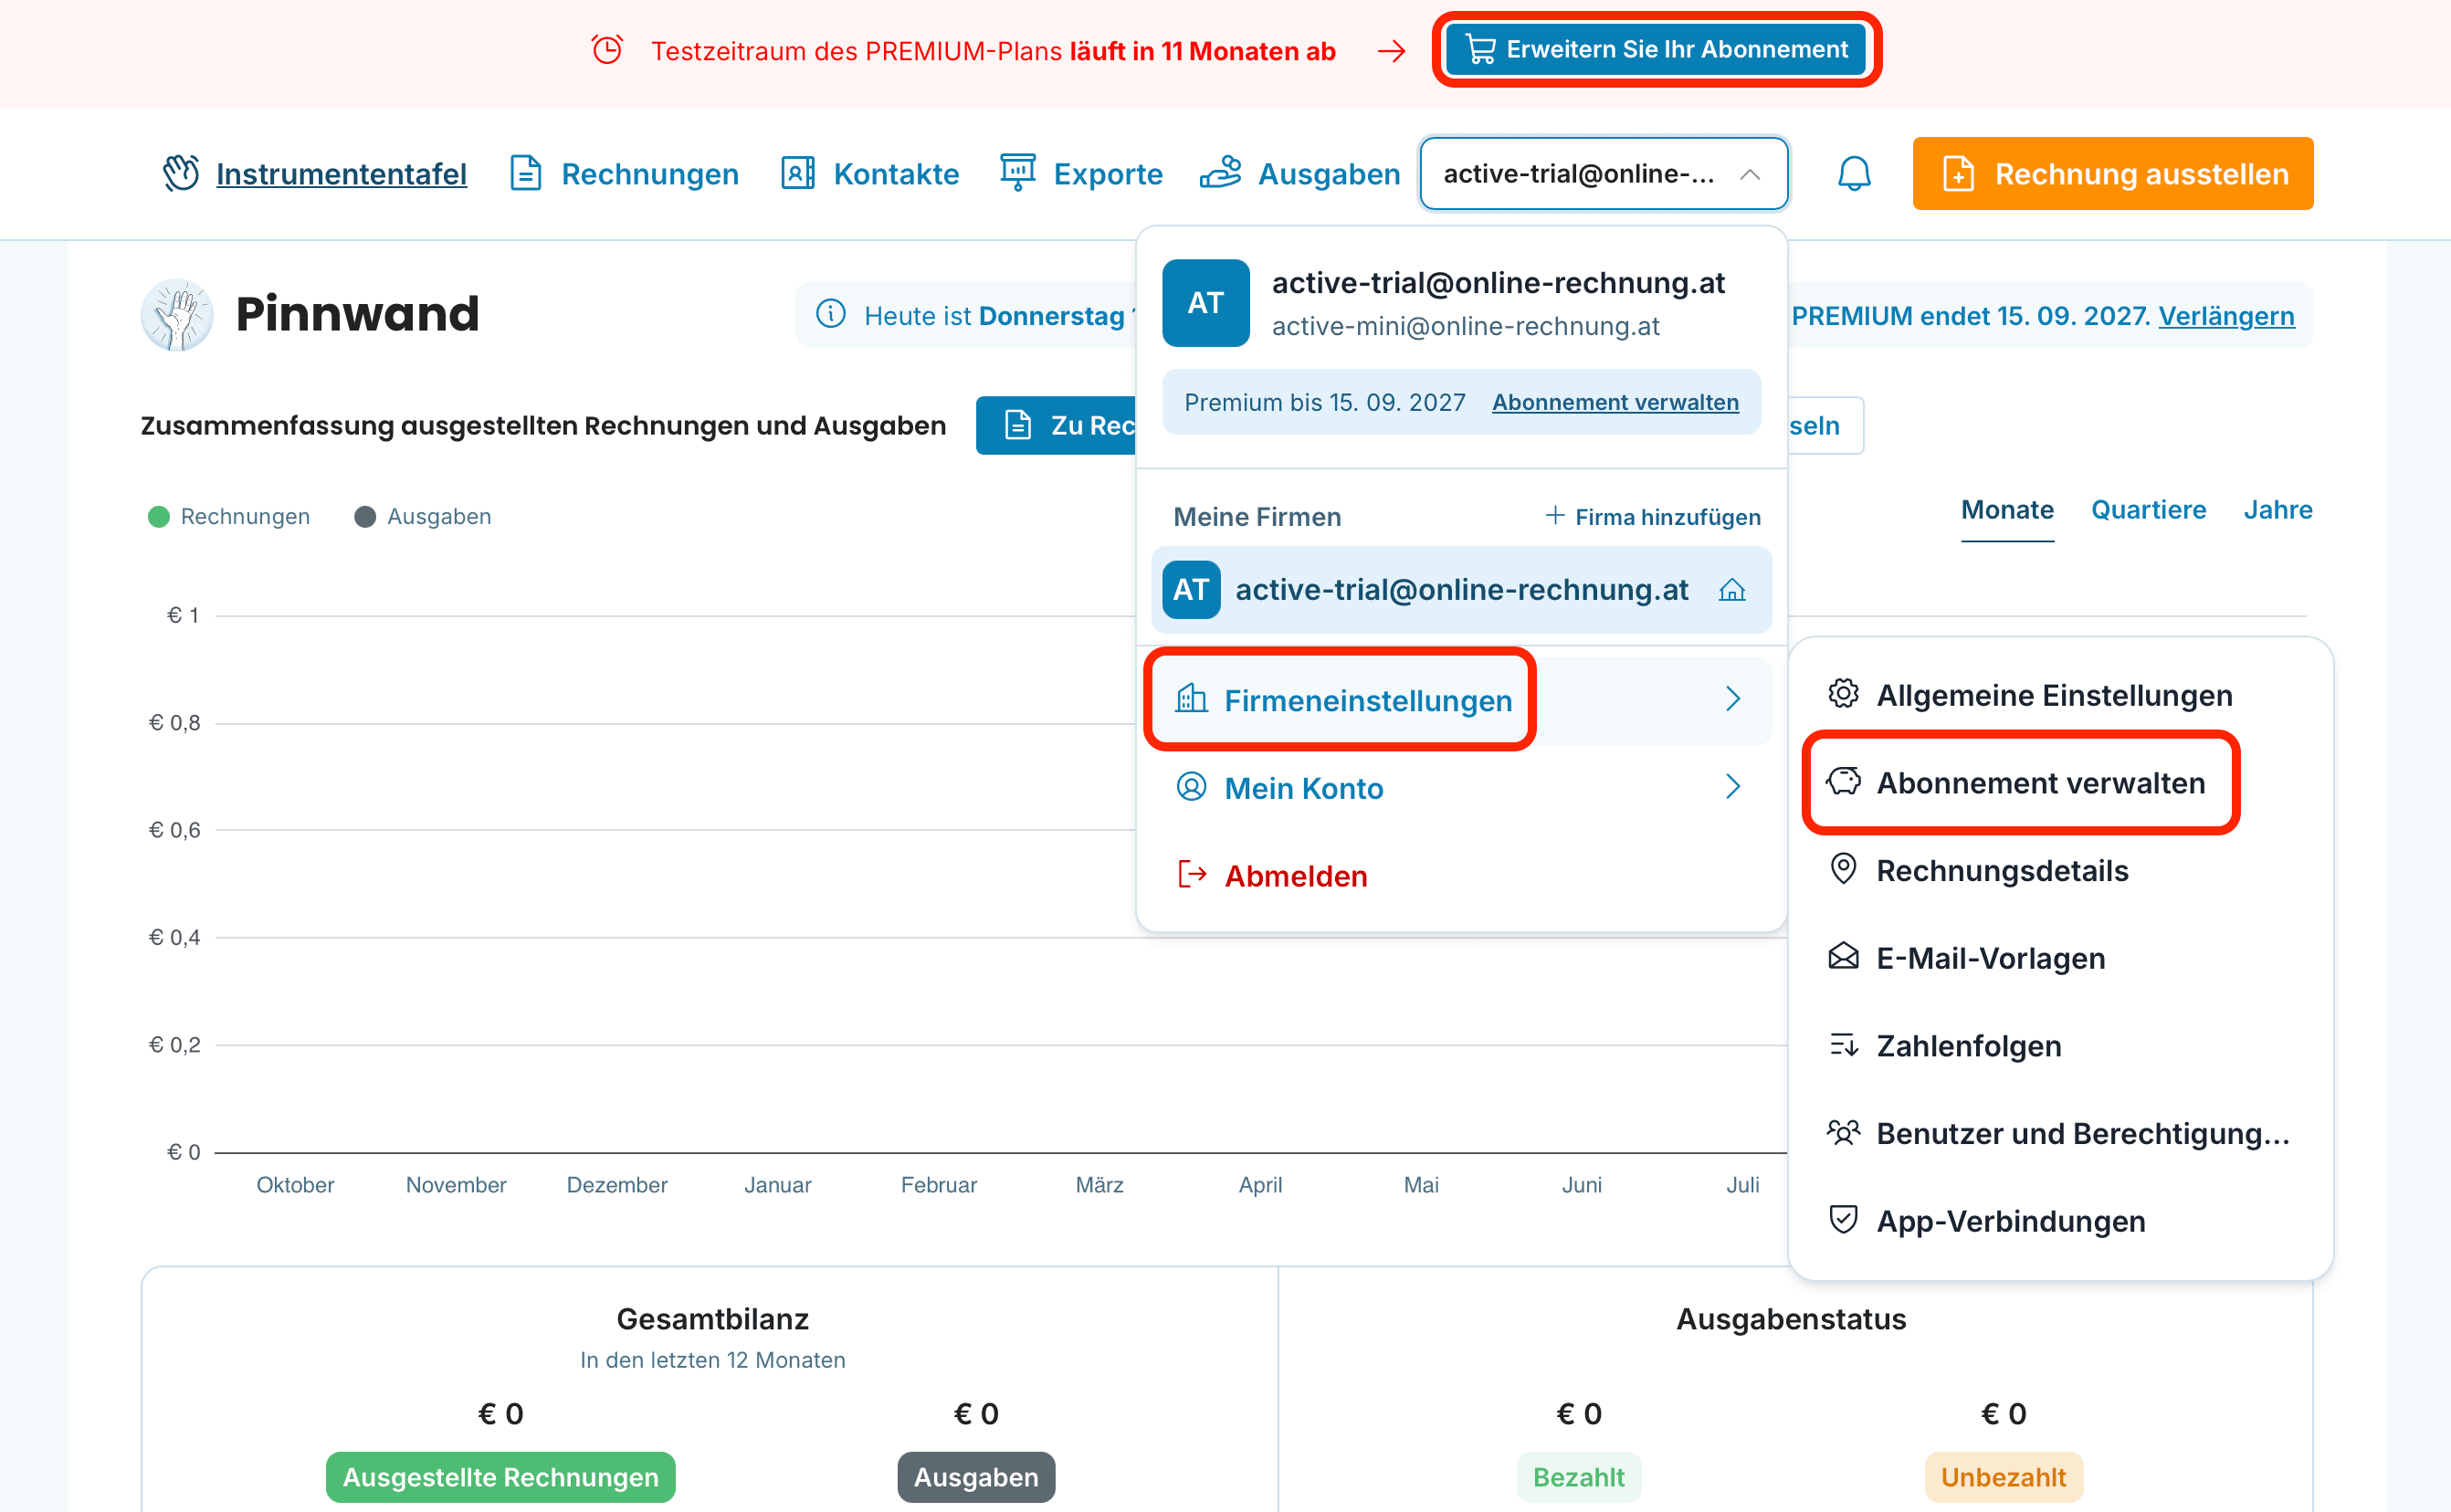Click the gear icon for Allgemeine Einstellungen

[1843, 694]
